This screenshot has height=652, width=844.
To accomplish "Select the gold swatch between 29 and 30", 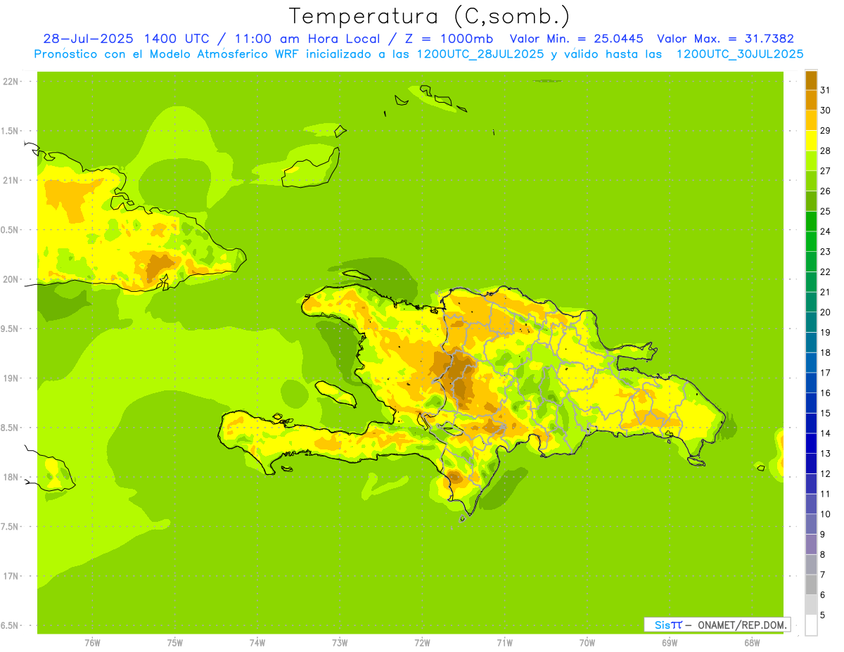I will click(x=811, y=120).
